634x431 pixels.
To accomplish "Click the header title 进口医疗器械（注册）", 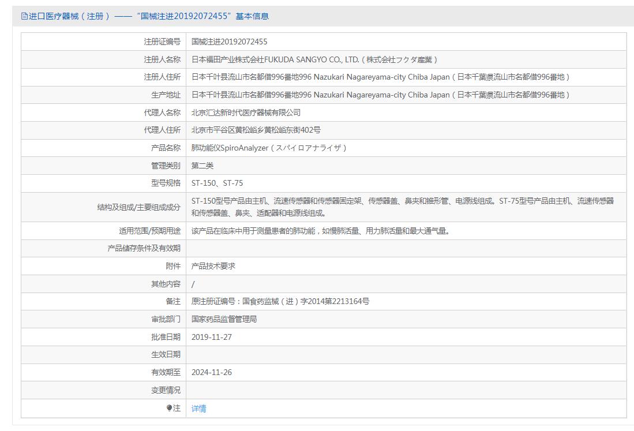I will coord(70,16).
